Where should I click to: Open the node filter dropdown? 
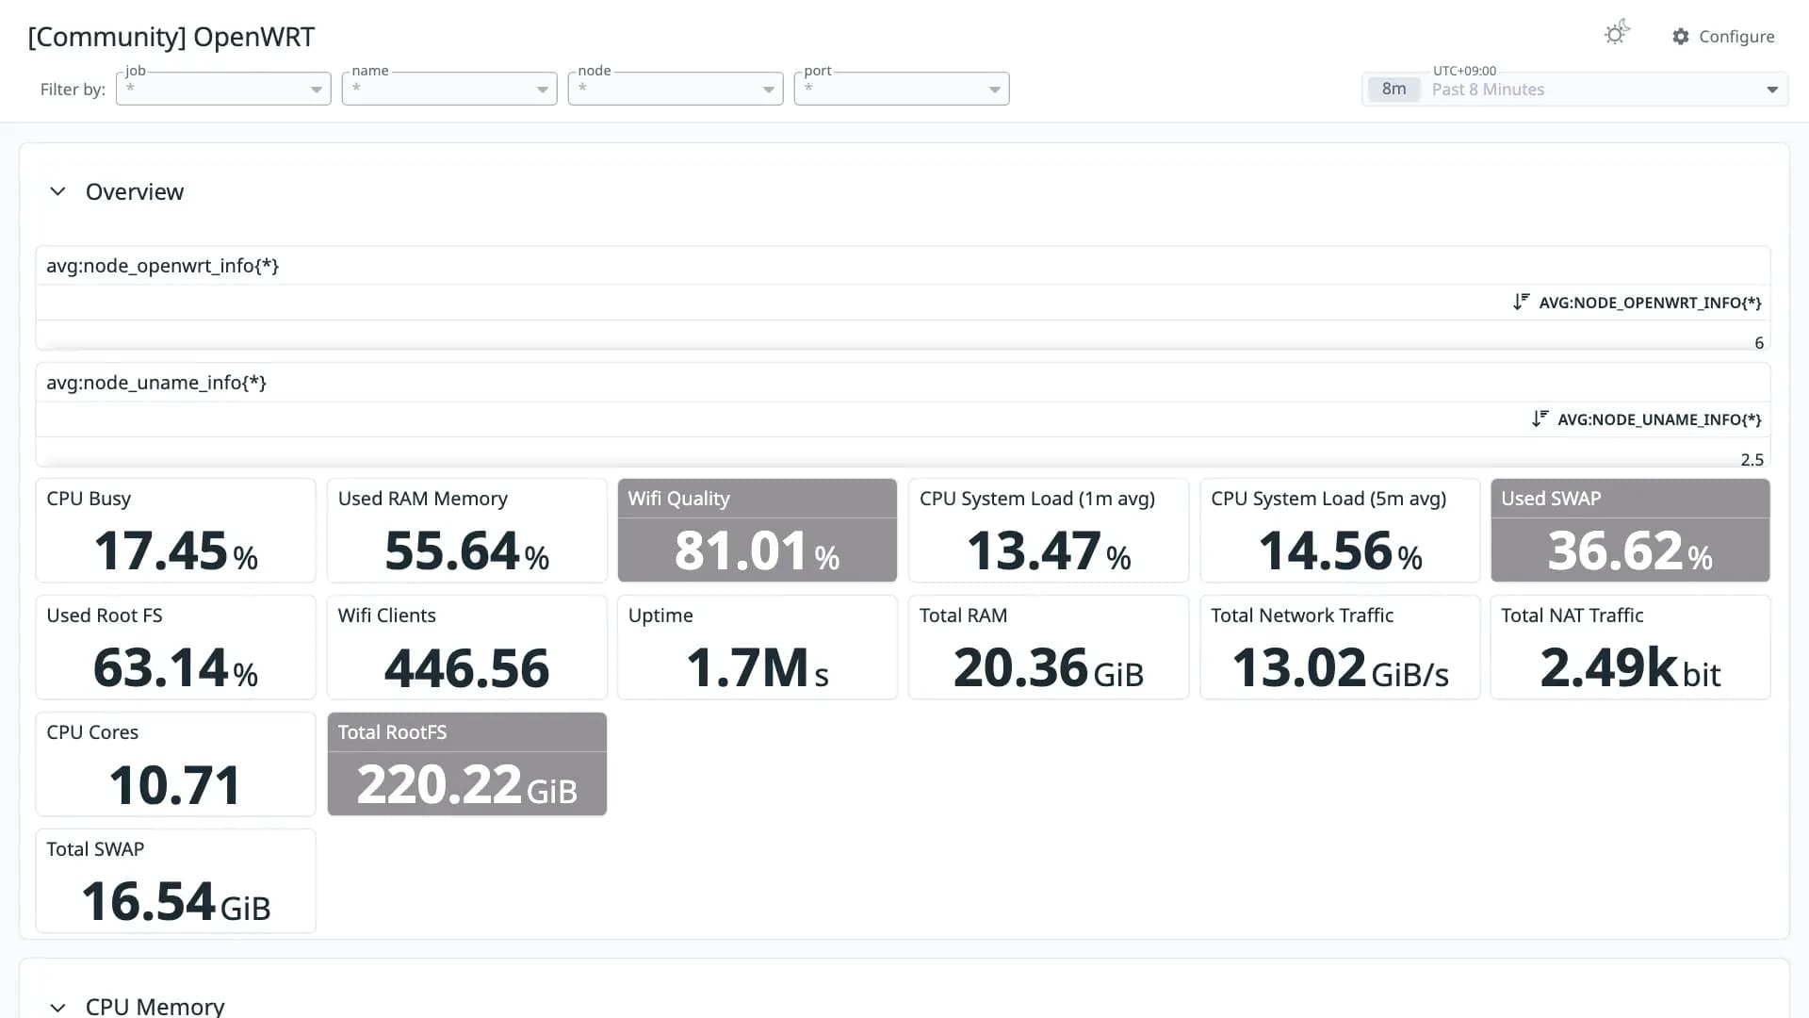click(676, 89)
